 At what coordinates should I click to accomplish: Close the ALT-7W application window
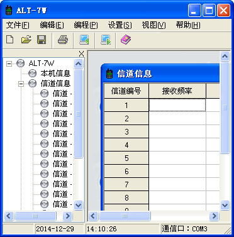point(223,11)
